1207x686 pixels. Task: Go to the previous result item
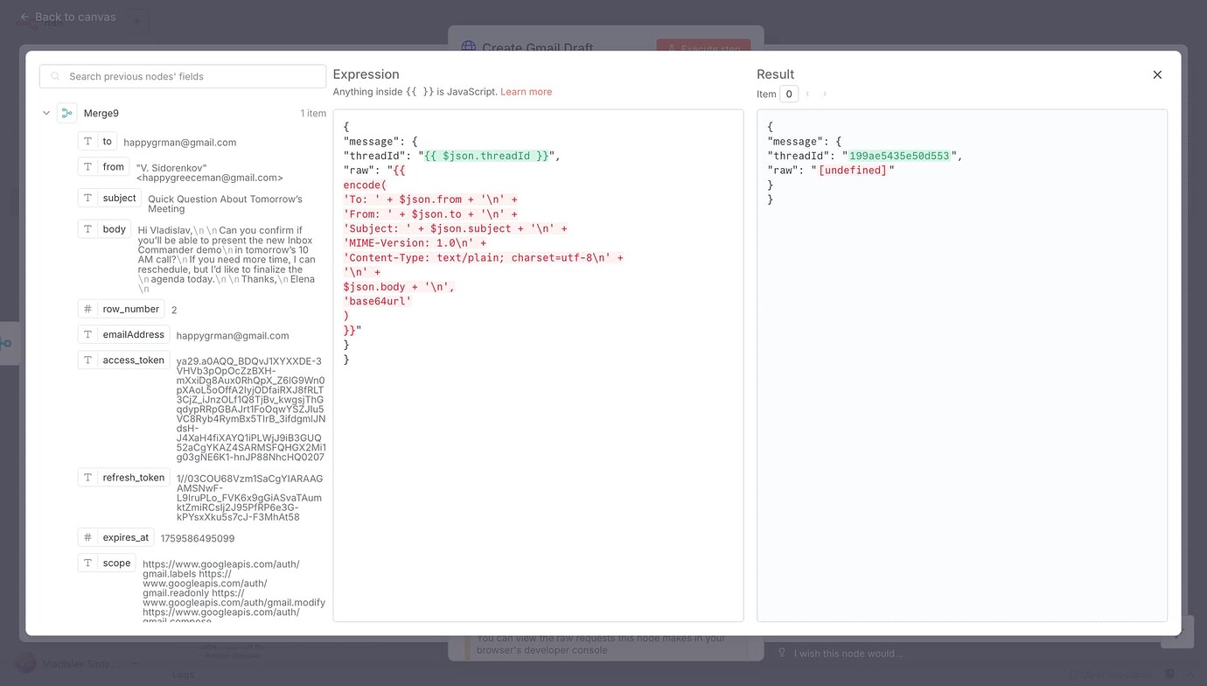[x=807, y=93]
